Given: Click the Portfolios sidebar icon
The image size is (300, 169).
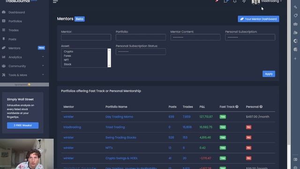Looking at the screenshot, I should click(4, 21).
